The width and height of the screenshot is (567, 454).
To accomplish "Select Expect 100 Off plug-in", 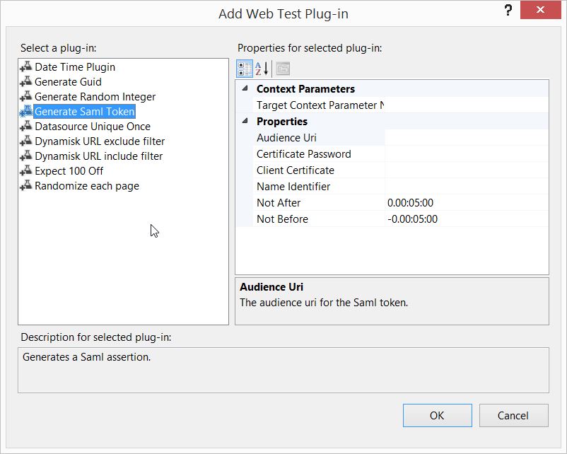I will [x=69, y=170].
